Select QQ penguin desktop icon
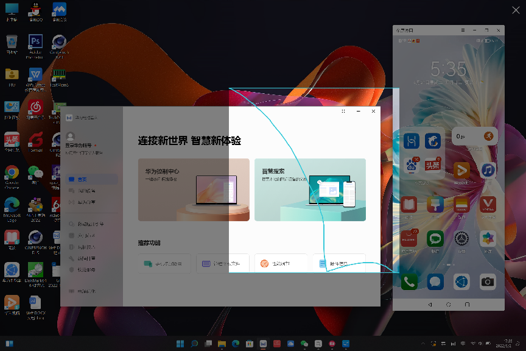526x351 pixels. point(35,12)
